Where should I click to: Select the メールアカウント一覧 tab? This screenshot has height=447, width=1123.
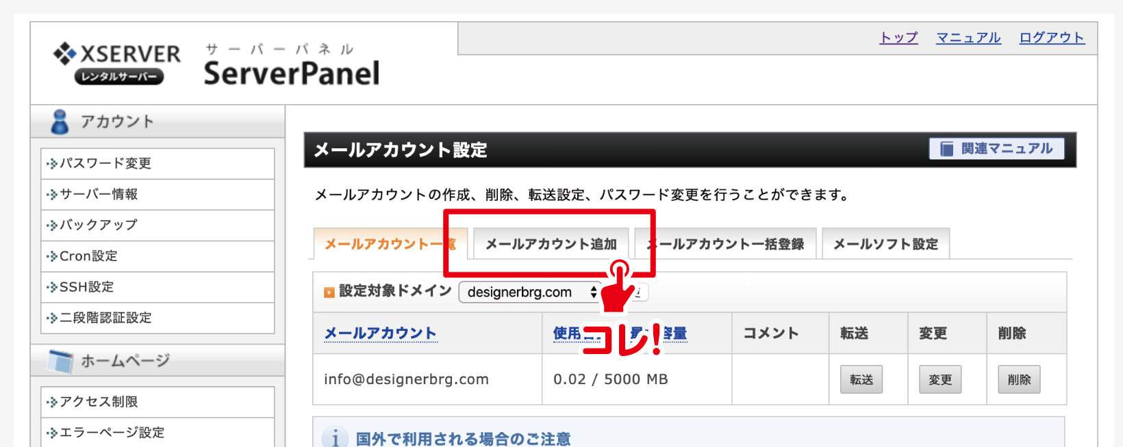tap(388, 244)
